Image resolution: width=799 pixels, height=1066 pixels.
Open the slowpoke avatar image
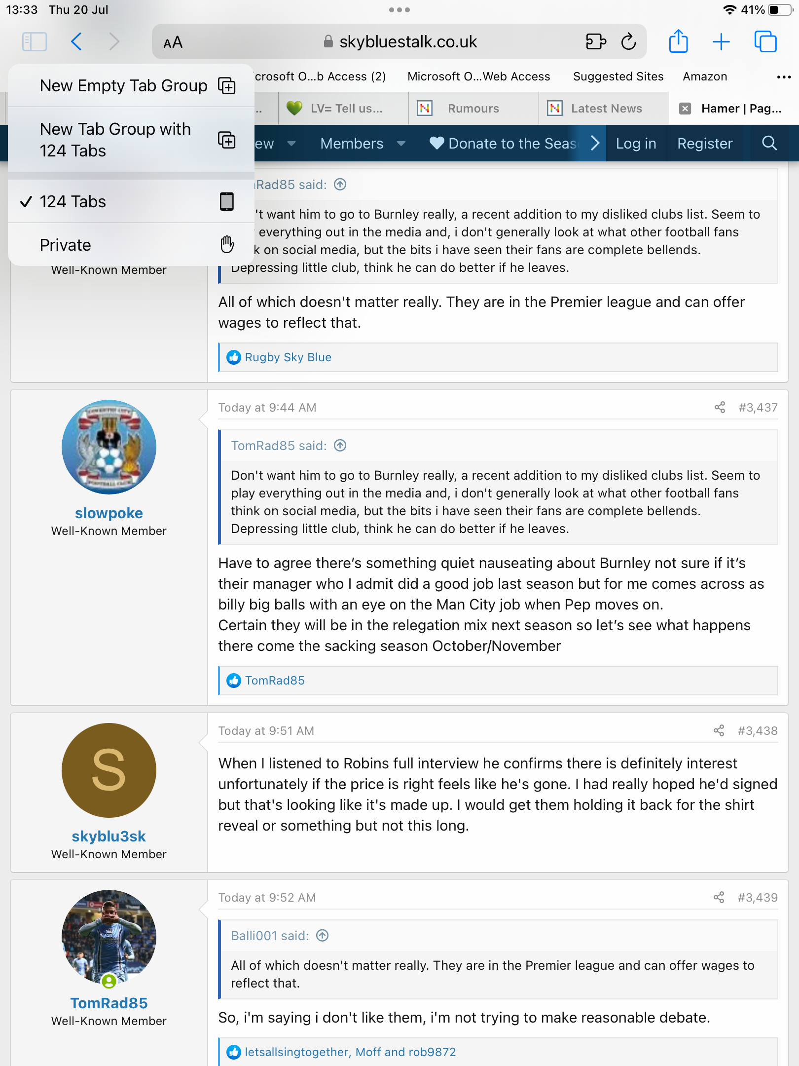(x=109, y=447)
